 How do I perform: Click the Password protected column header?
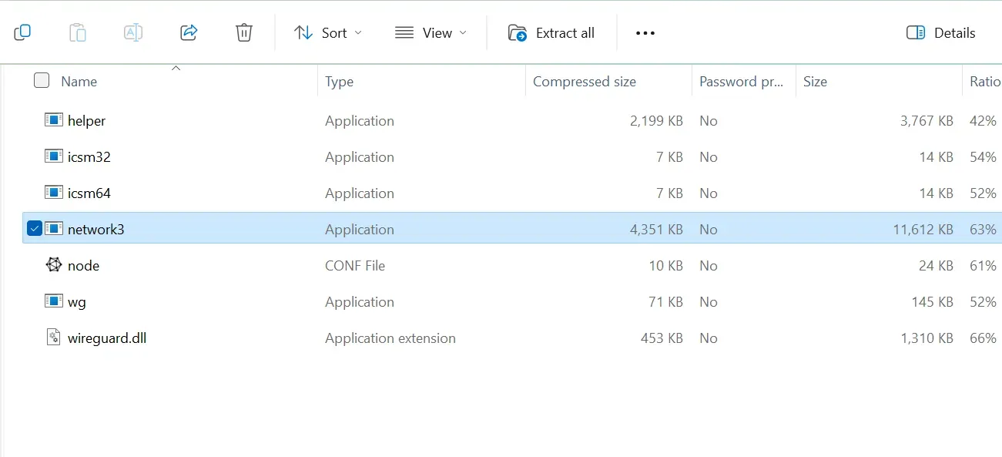[740, 81]
